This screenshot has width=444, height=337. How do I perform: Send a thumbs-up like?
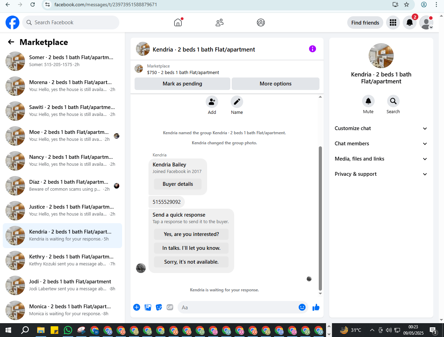coord(316,307)
